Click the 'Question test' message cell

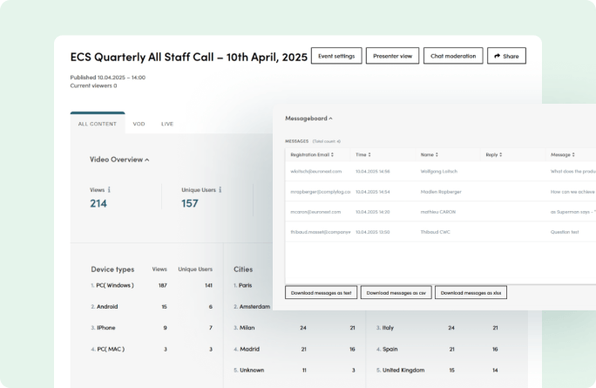click(565, 232)
